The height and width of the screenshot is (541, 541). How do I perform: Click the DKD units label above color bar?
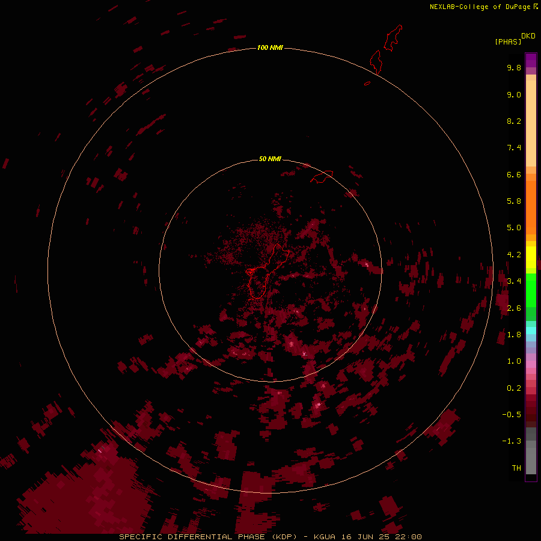(x=528, y=36)
